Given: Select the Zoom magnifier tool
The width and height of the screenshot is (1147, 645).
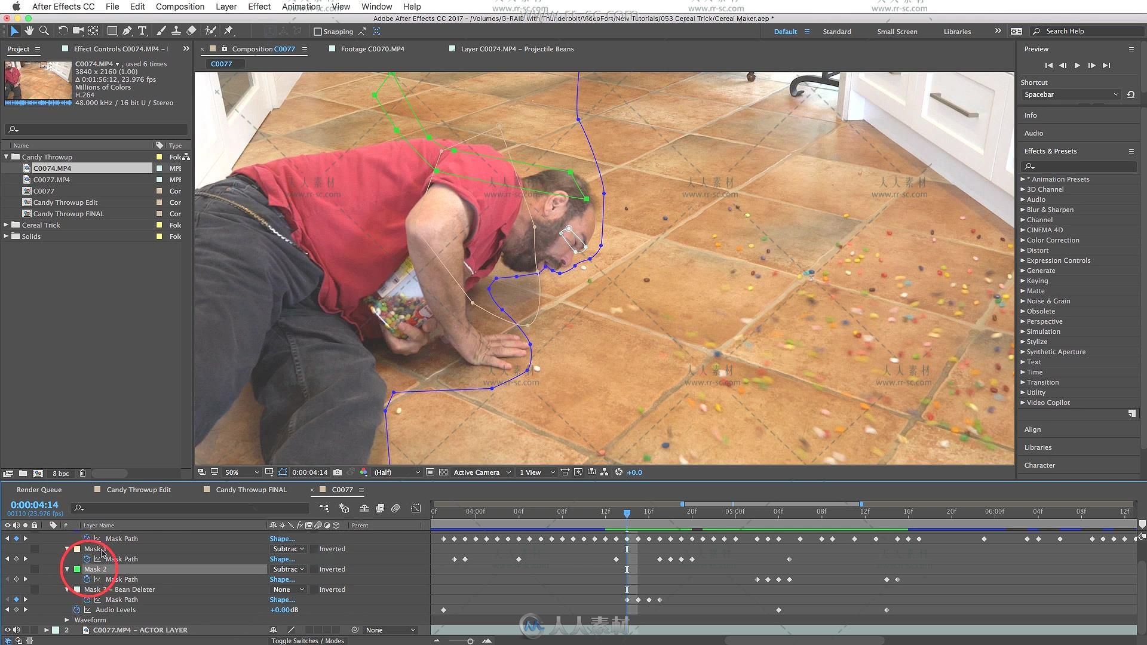Looking at the screenshot, I should click(44, 31).
